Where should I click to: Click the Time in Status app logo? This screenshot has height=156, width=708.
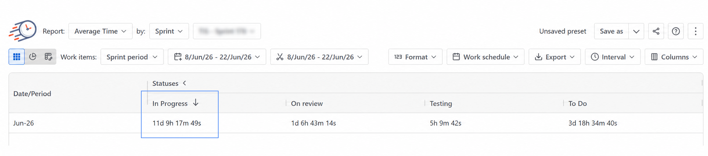[23, 31]
